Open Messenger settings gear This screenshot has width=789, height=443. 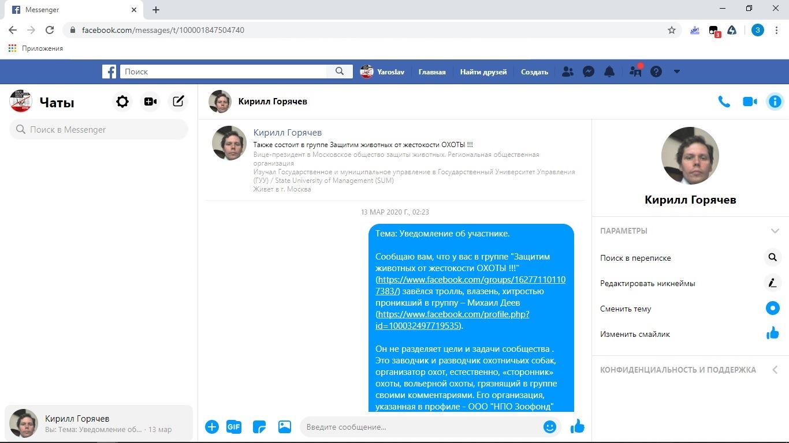tap(122, 102)
